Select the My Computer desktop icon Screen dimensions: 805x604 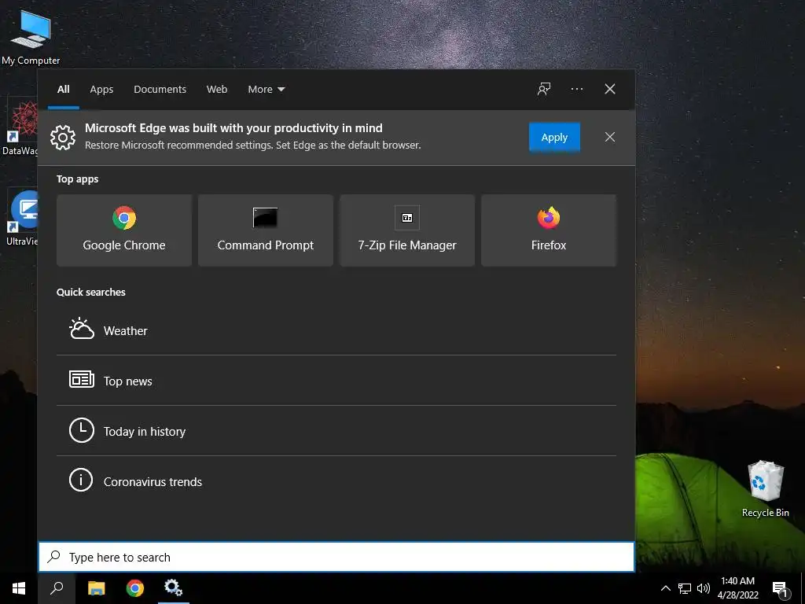point(31,37)
